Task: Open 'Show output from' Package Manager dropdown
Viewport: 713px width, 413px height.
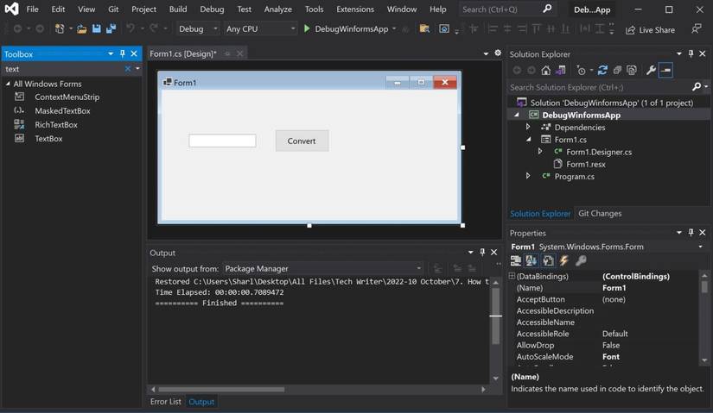Action: [323, 268]
